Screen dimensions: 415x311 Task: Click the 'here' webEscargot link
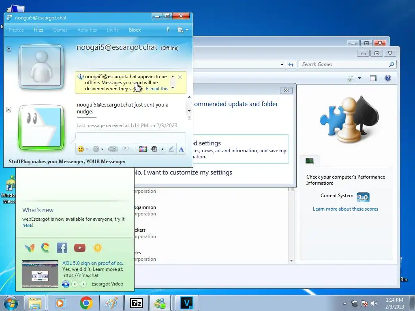[27, 225]
